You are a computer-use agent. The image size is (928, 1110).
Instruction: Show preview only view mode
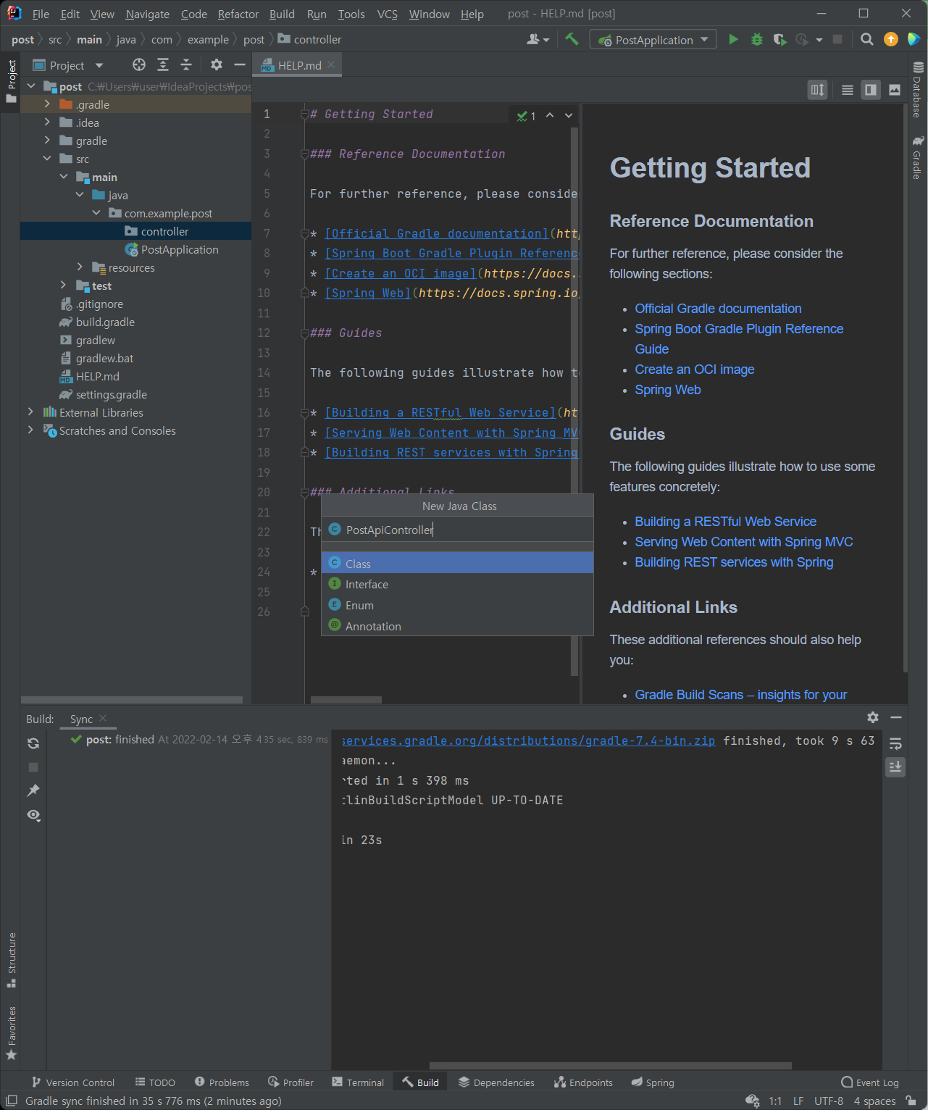(x=895, y=90)
